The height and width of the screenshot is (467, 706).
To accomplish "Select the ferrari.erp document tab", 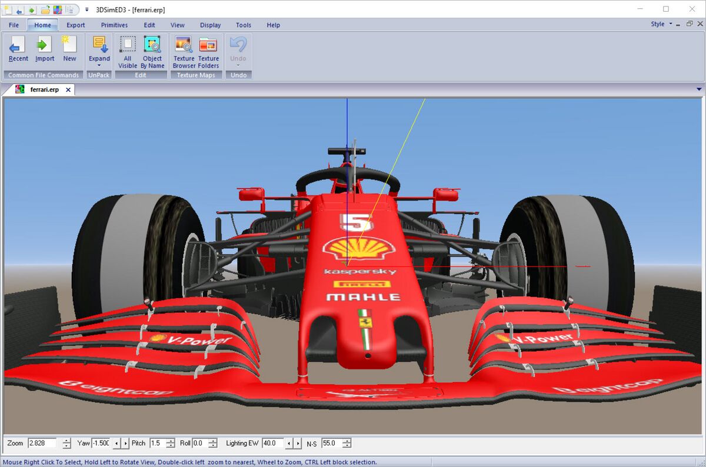I will pos(44,89).
